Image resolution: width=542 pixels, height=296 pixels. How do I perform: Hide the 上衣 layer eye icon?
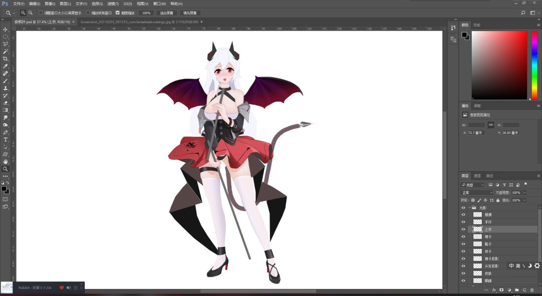(x=463, y=229)
